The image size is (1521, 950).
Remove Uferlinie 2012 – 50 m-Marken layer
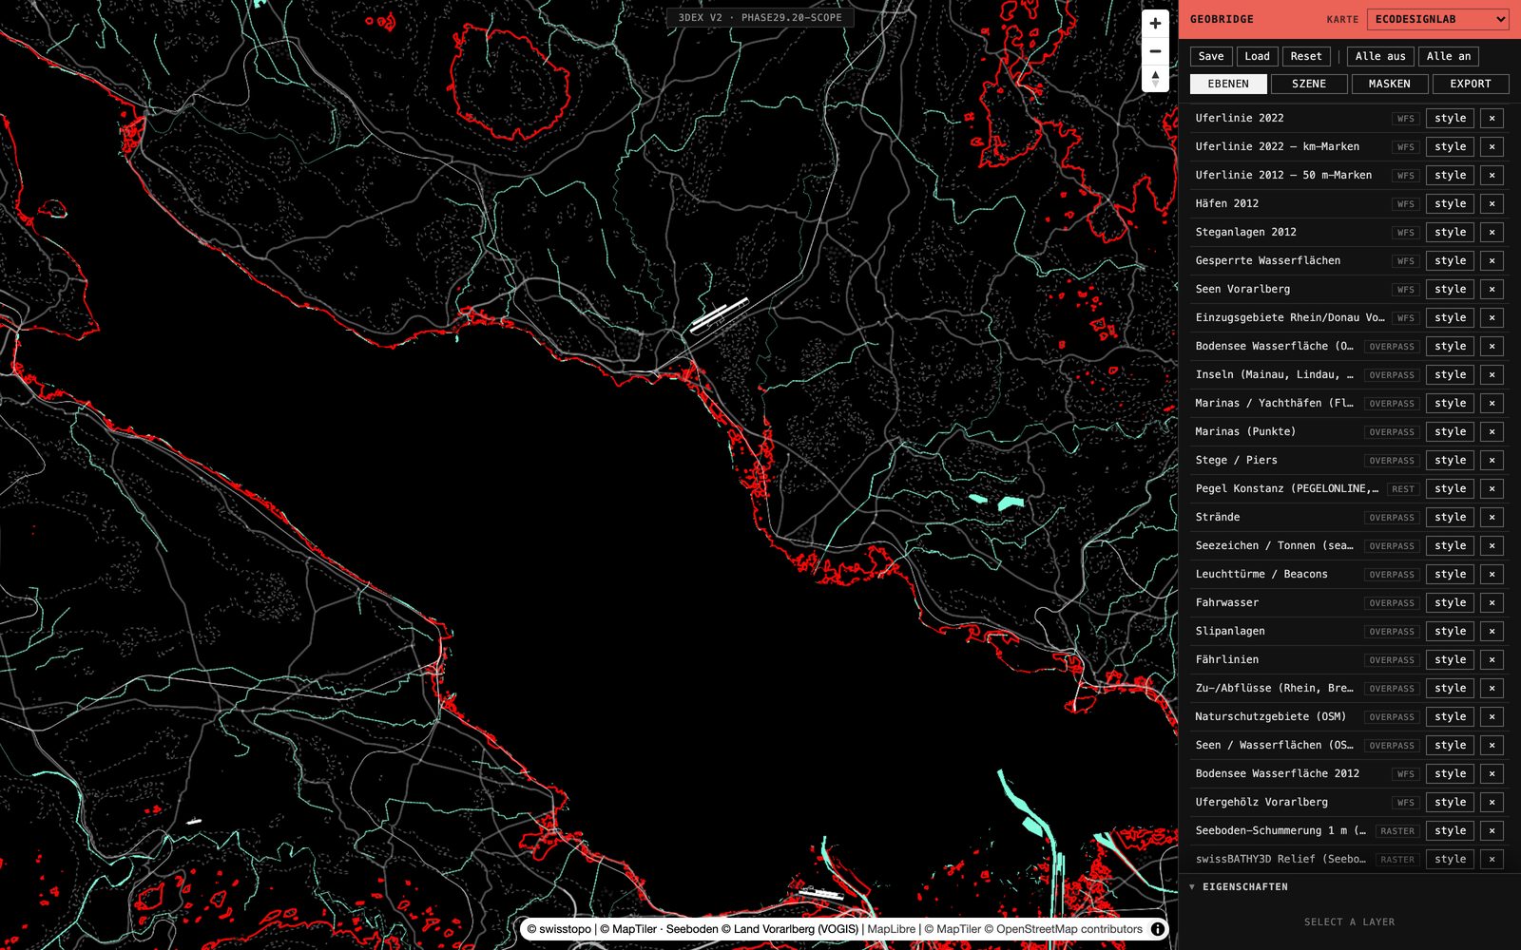pyautogui.click(x=1492, y=175)
